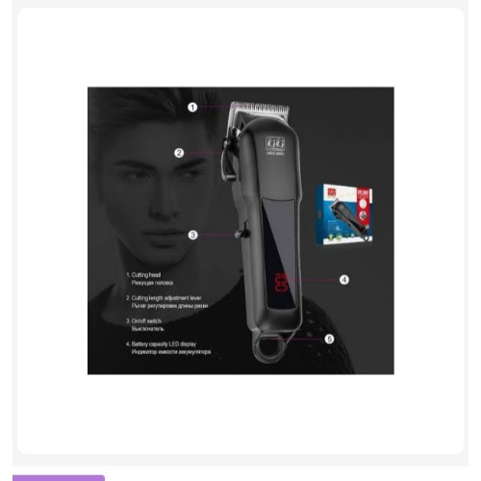Viewport: 481px width, 481px height.
Task: Click the black glossy display panel
Action: point(279,253)
